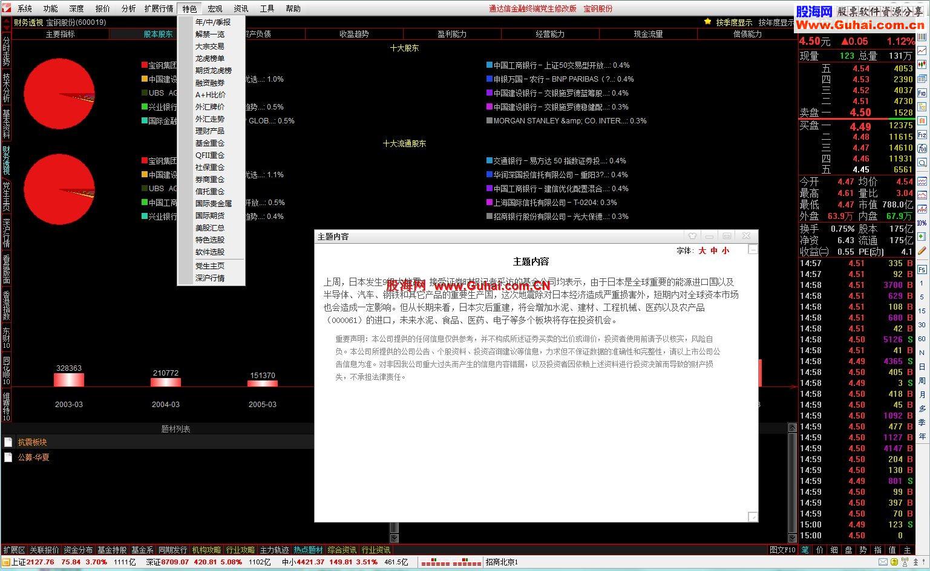Switch tick panel to 价 tab
930x571 pixels.
820,550
